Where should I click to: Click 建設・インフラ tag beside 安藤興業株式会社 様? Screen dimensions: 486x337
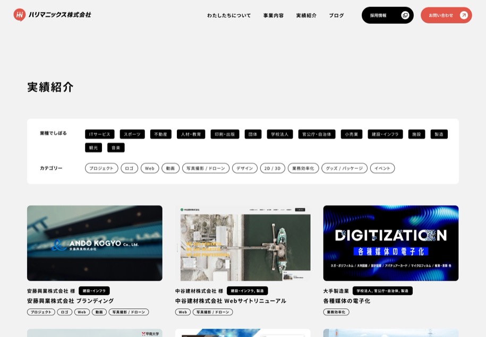coord(94,291)
